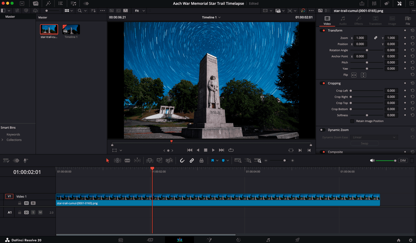Disable the Cropping section toggle
This screenshot has height=243, width=416.
pos(323,83)
